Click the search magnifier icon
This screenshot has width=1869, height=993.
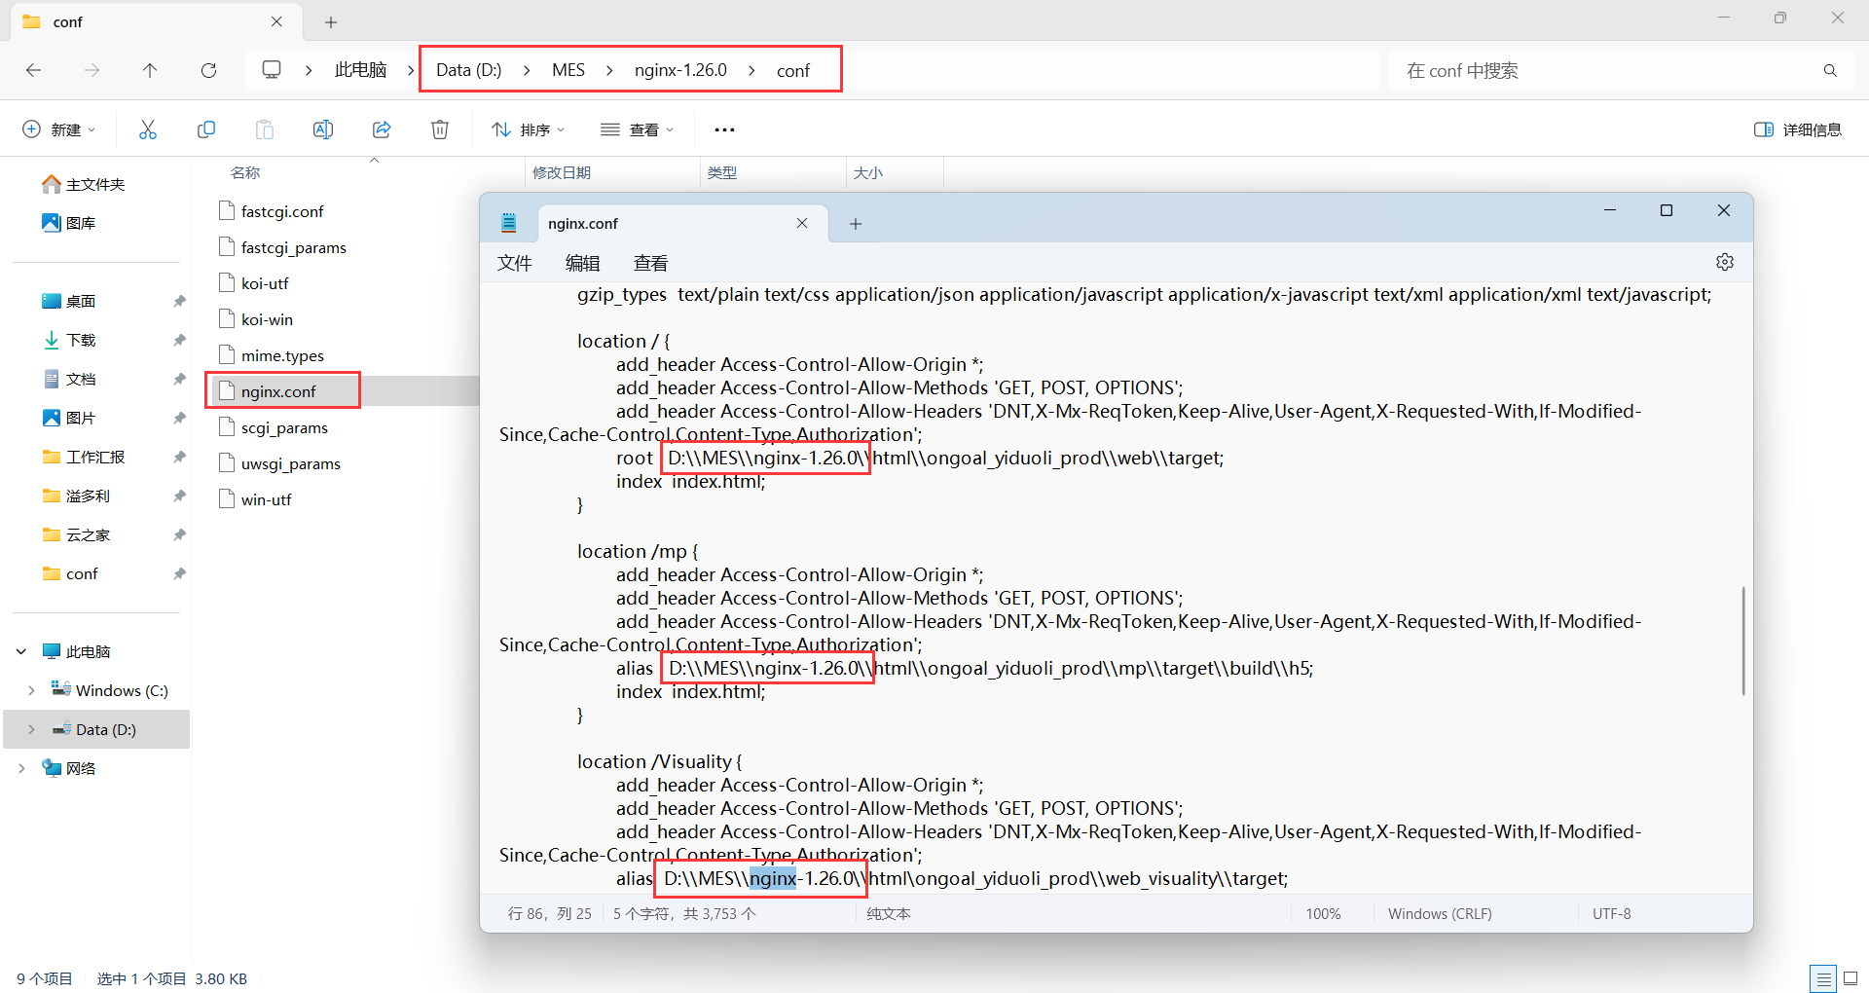[x=1830, y=70]
